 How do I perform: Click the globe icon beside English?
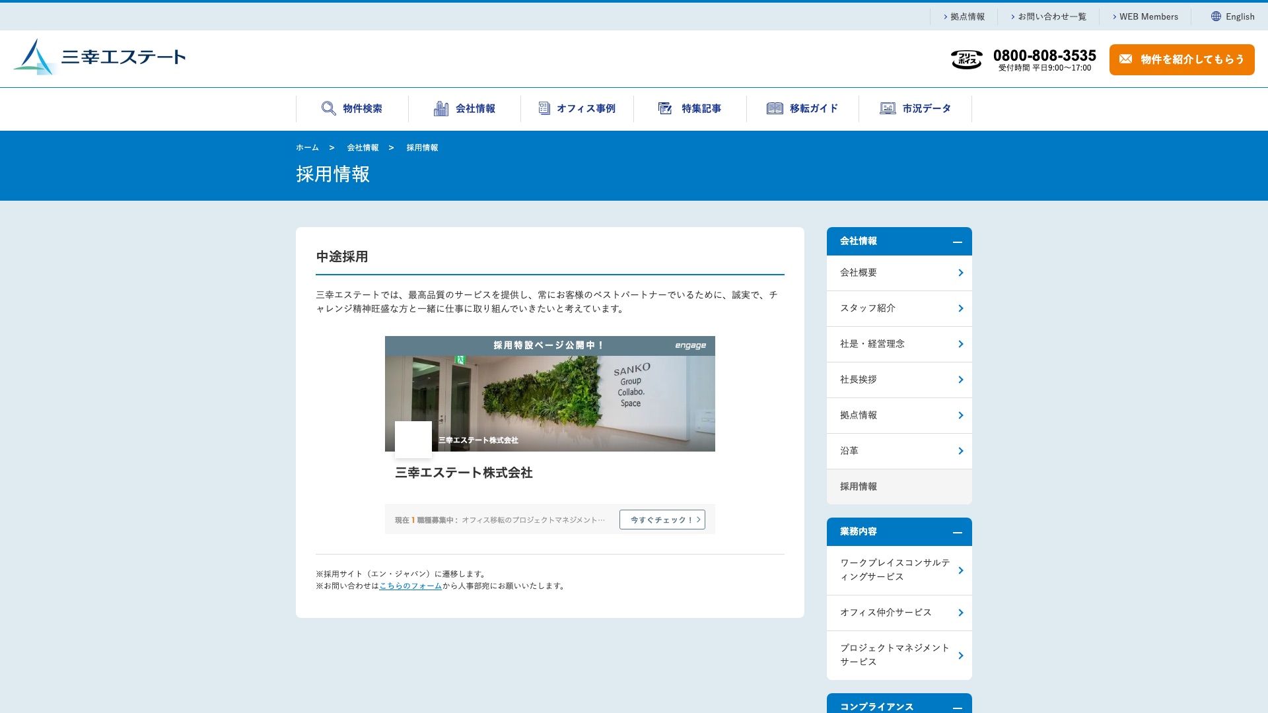[1216, 17]
